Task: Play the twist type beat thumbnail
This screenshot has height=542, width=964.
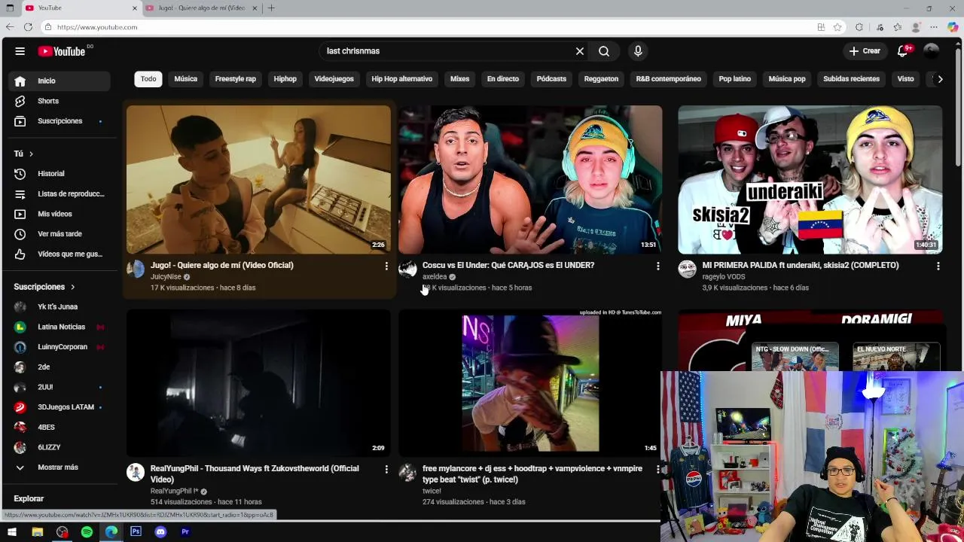Action: 530,382
